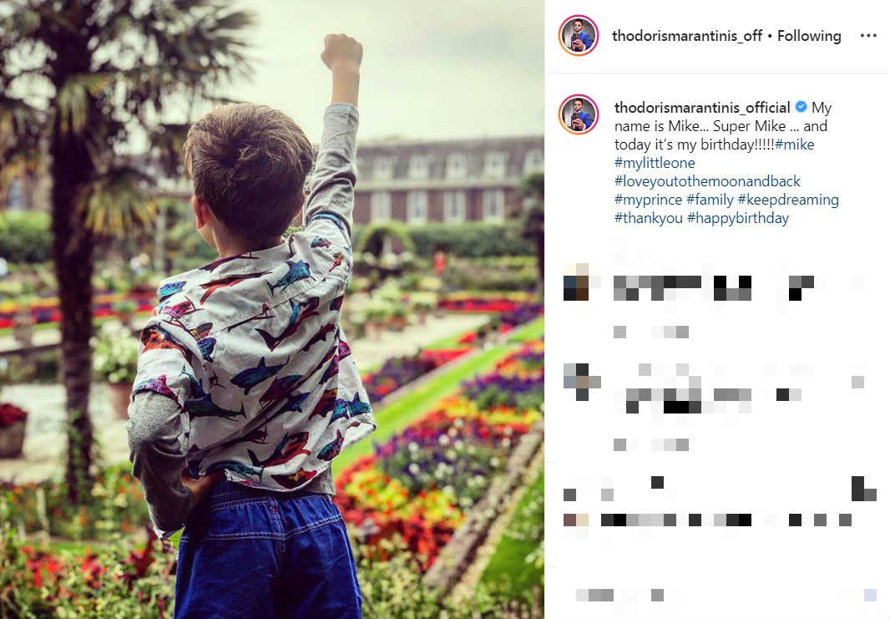Click caption profile avatar next to thodorismarantinis_official

pyautogui.click(x=579, y=114)
